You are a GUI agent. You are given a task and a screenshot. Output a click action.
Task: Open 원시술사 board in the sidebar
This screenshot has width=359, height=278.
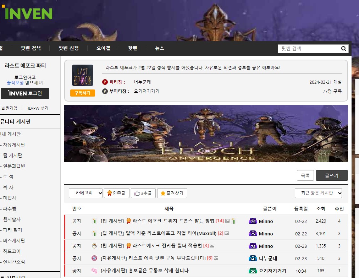pyautogui.click(x=12, y=219)
